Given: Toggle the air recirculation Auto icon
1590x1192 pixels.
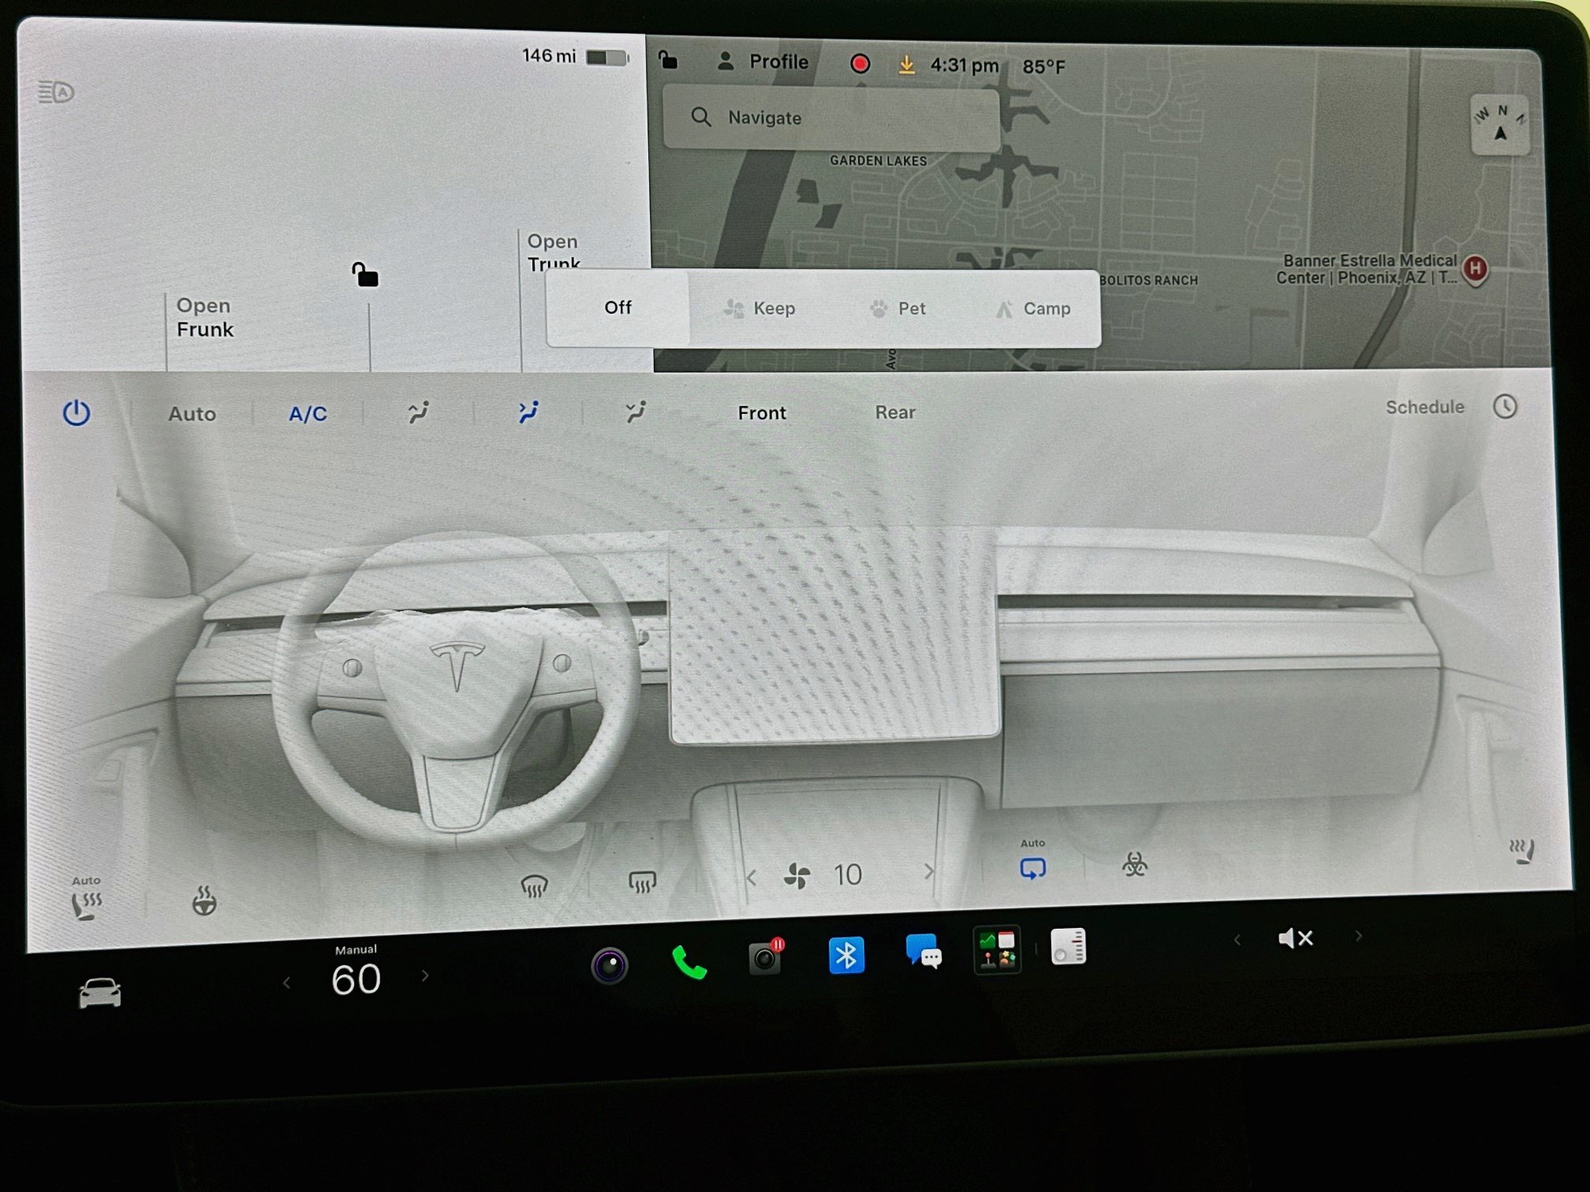Looking at the screenshot, I should [x=1032, y=862].
